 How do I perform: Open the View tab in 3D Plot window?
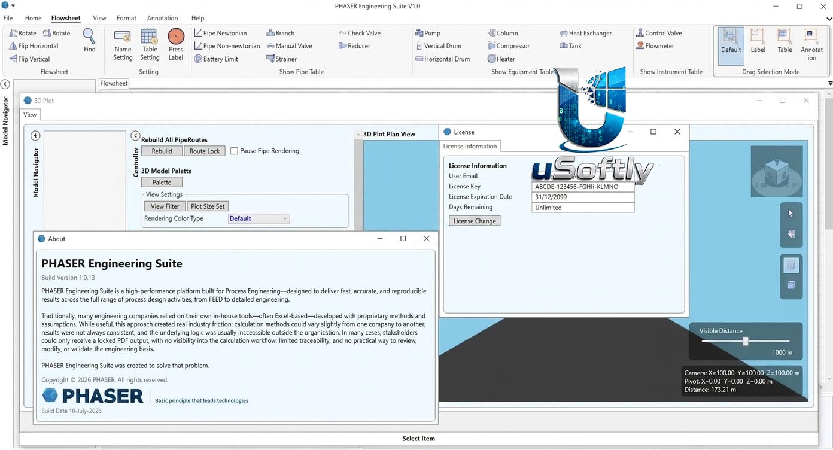tap(30, 115)
